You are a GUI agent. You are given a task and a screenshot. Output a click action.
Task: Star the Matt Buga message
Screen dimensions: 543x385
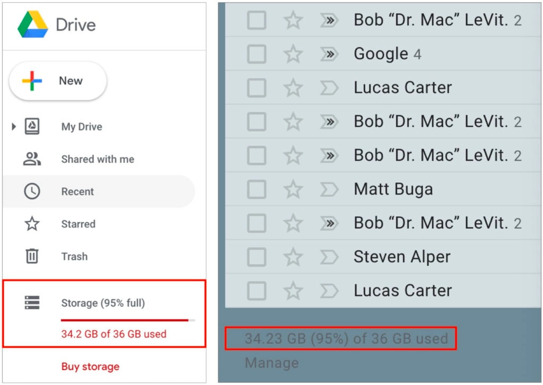click(x=293, y=189)
